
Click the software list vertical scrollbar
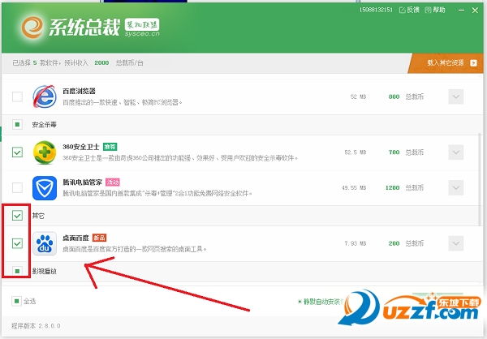tap(481, 179)
